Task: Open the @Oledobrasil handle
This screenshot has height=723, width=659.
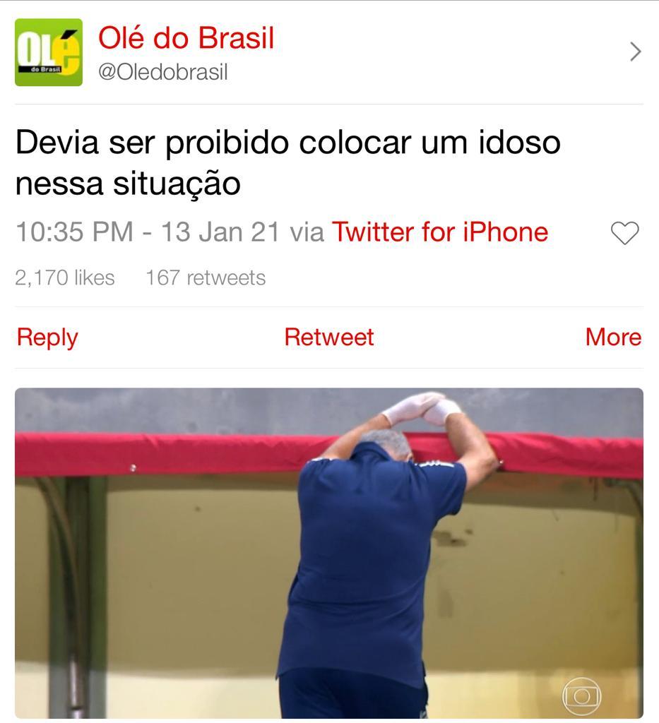Action: (163, 72)
